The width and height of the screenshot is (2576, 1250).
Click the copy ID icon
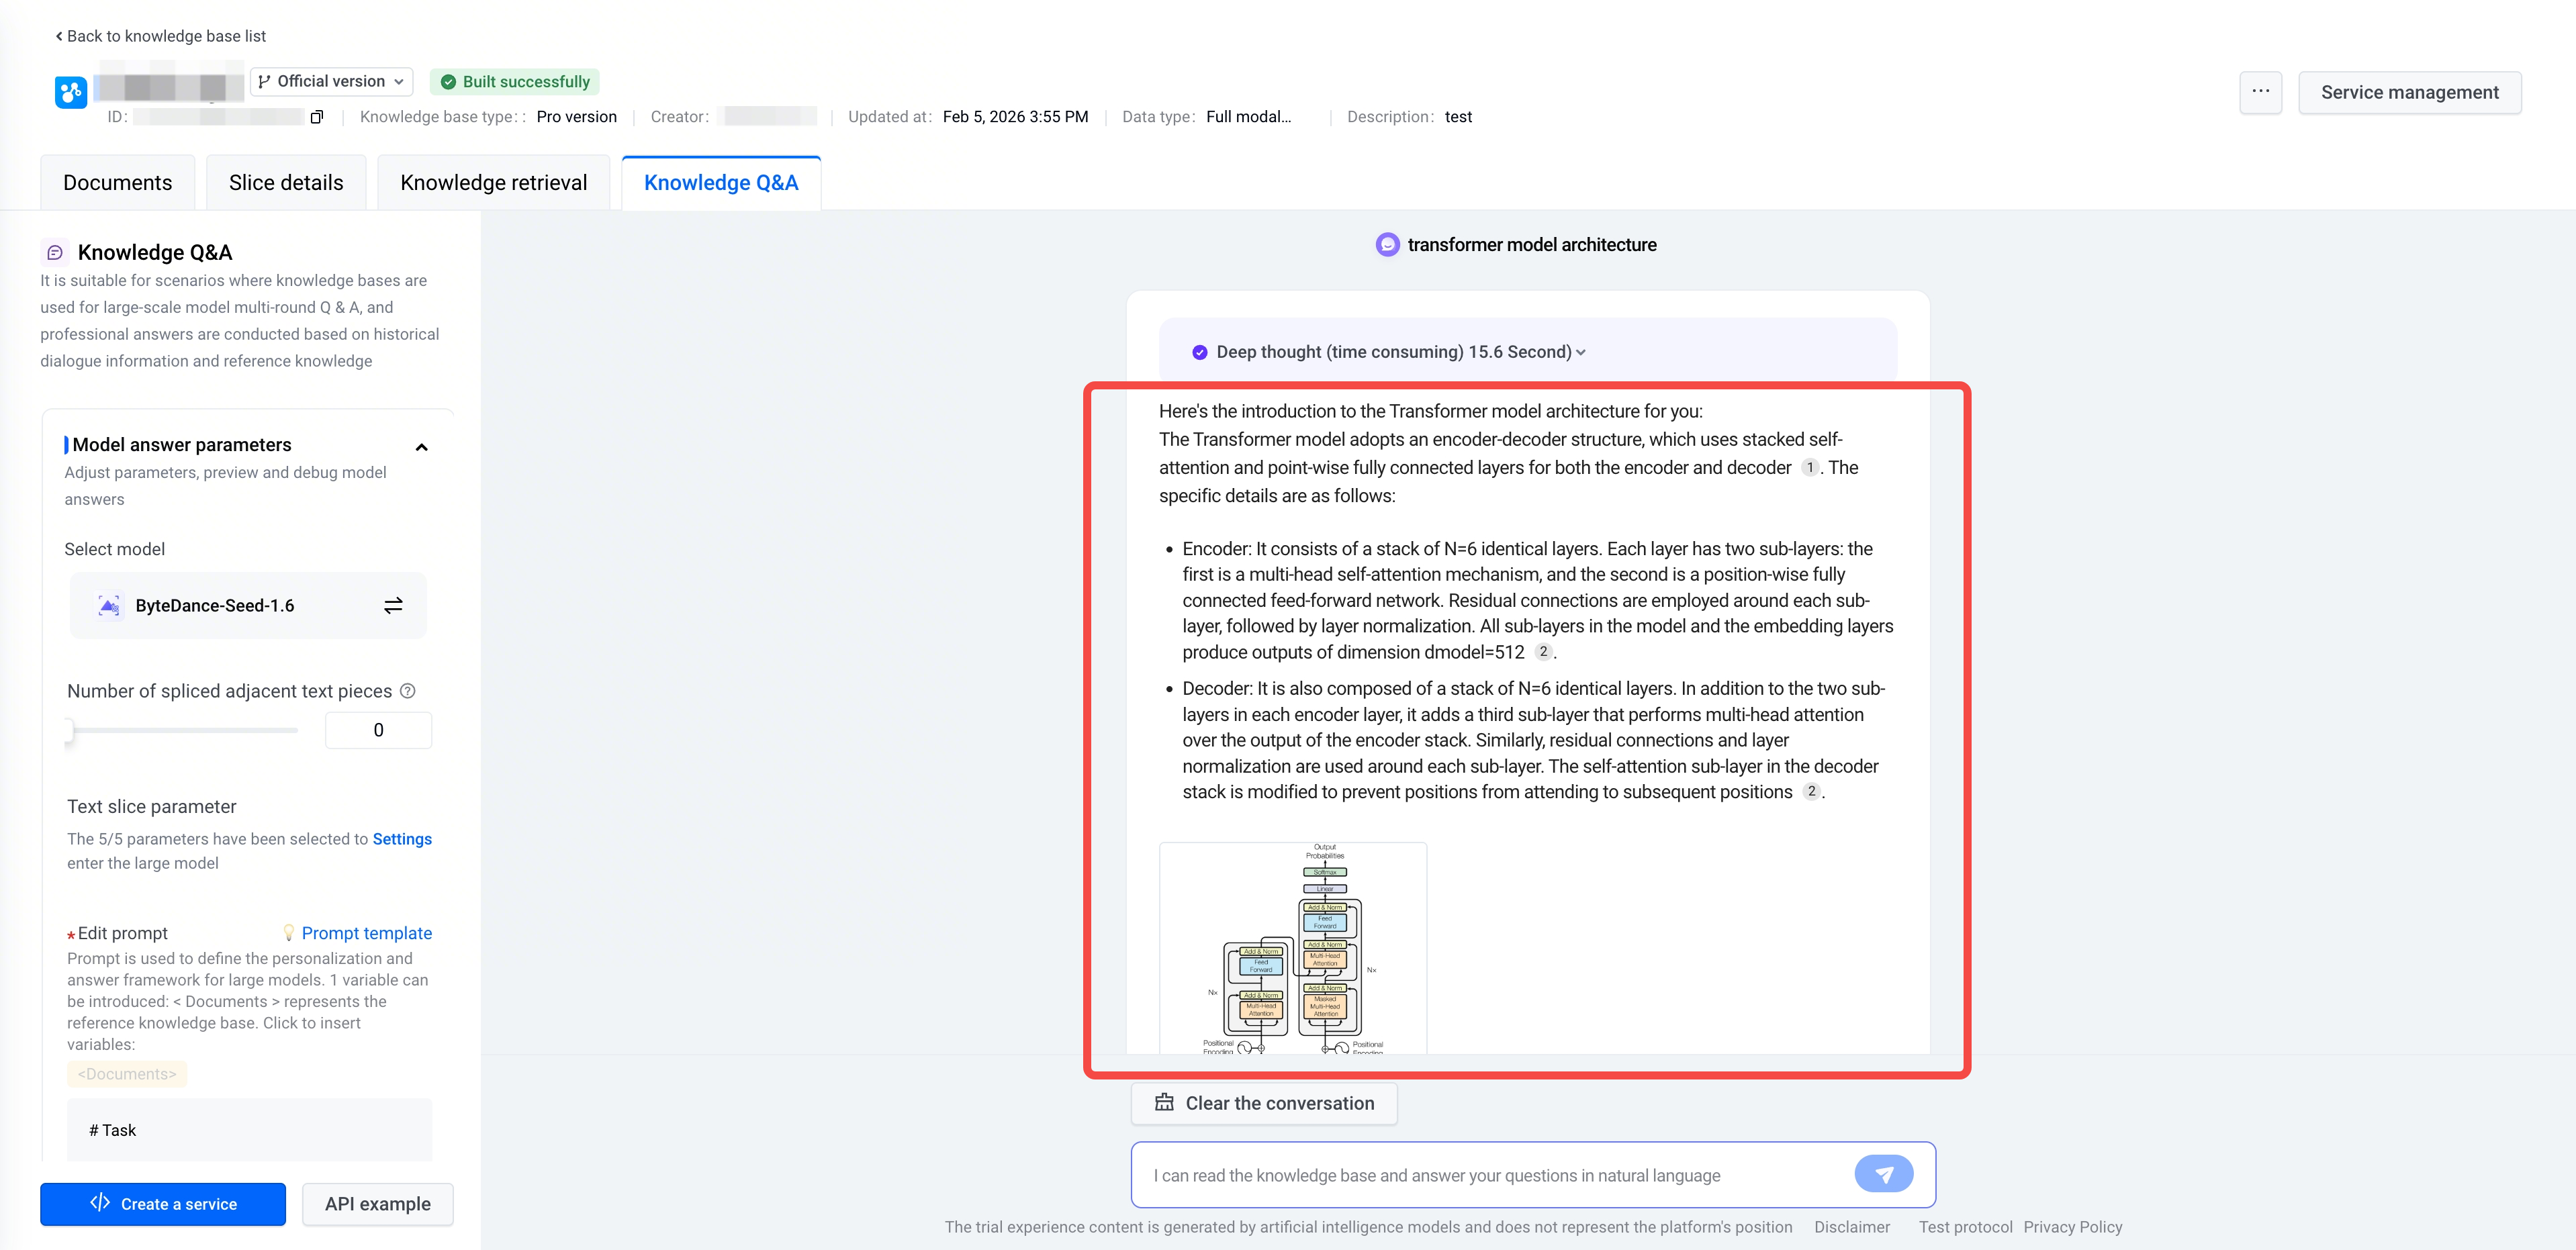pos(317,117)
